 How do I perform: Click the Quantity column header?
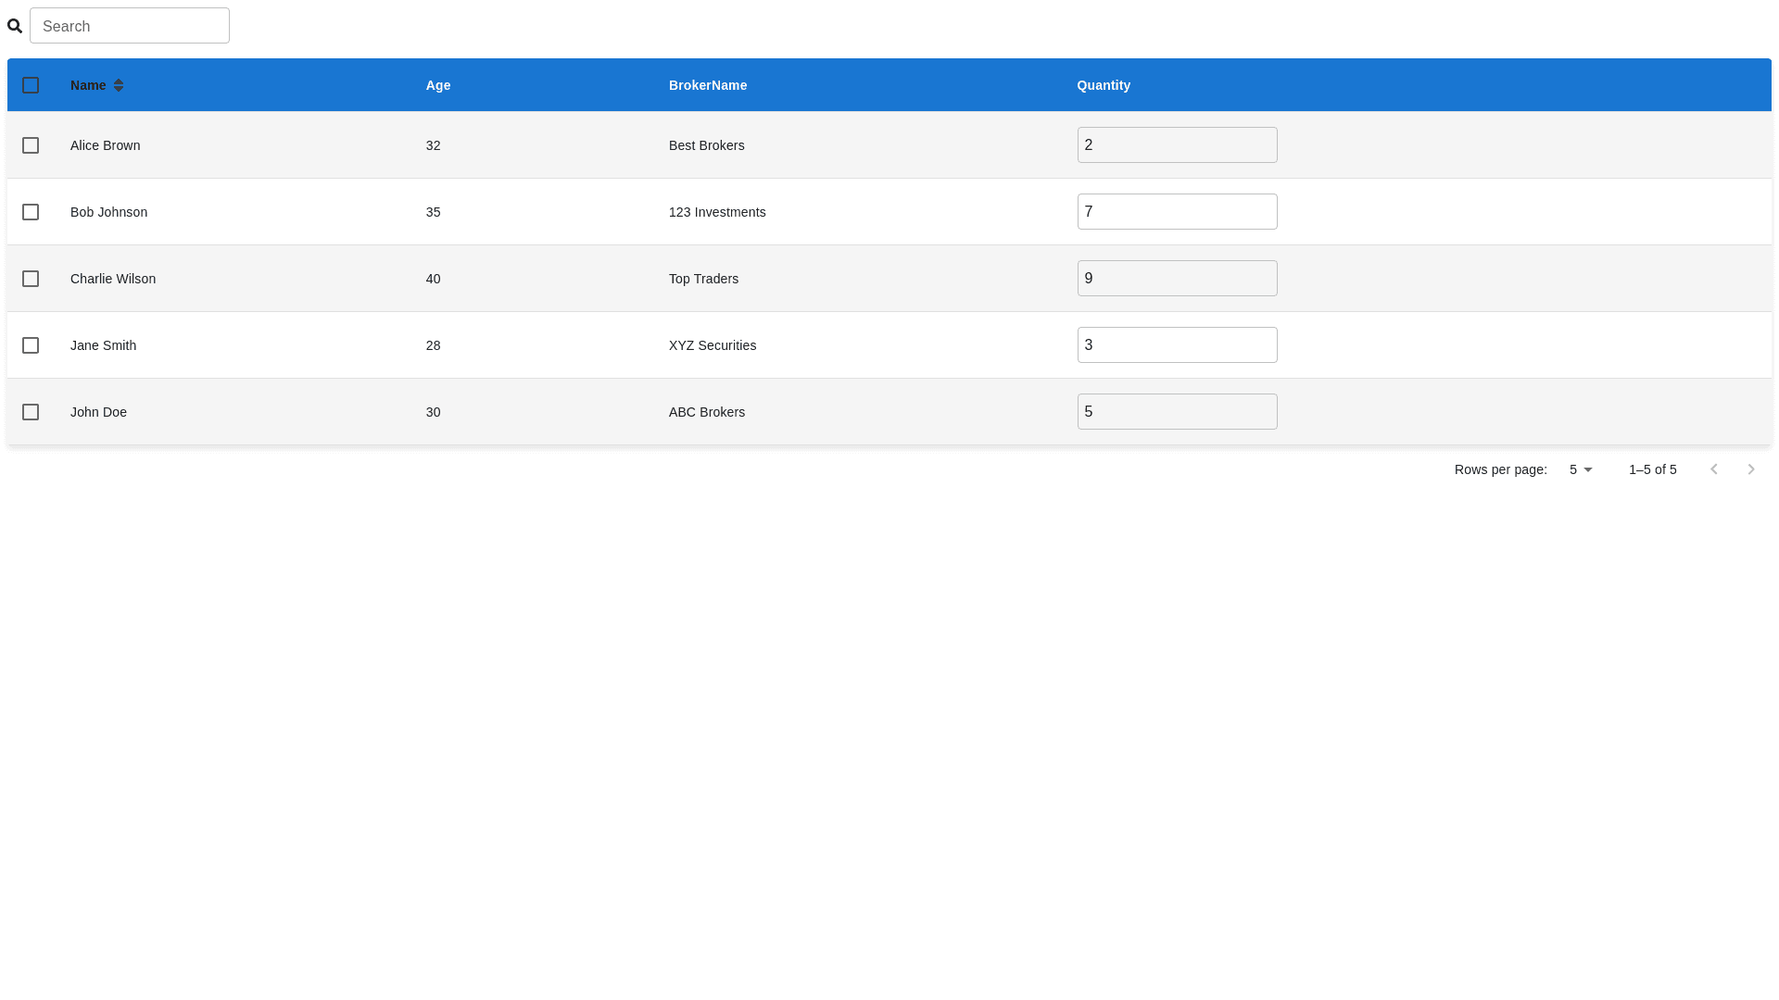1104,85
